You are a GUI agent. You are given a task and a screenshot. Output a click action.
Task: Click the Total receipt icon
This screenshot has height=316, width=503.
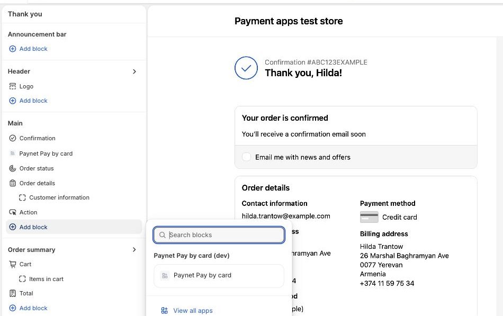(x=13, y=293)
